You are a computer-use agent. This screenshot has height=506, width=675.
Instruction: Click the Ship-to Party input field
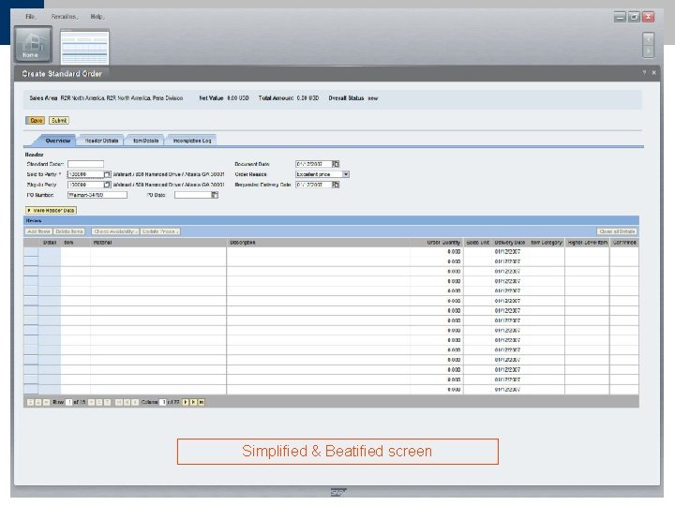click(x=85, y=185)
